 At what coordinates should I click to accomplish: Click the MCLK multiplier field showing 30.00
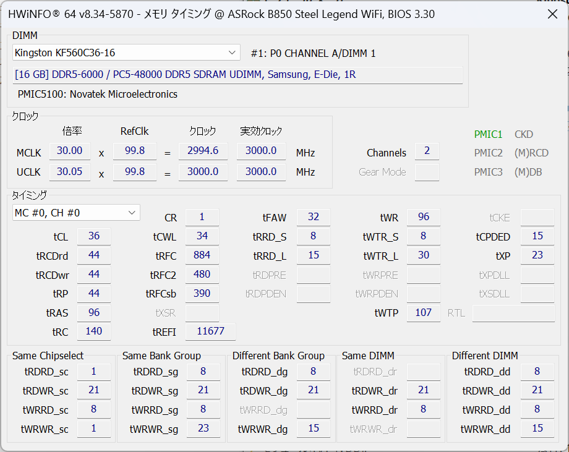point(70,151)
